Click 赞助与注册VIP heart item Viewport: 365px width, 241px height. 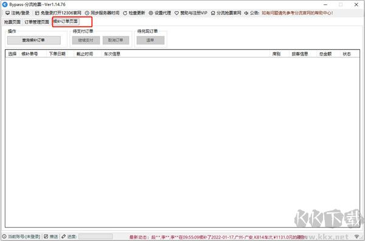[x=190, y=13]
